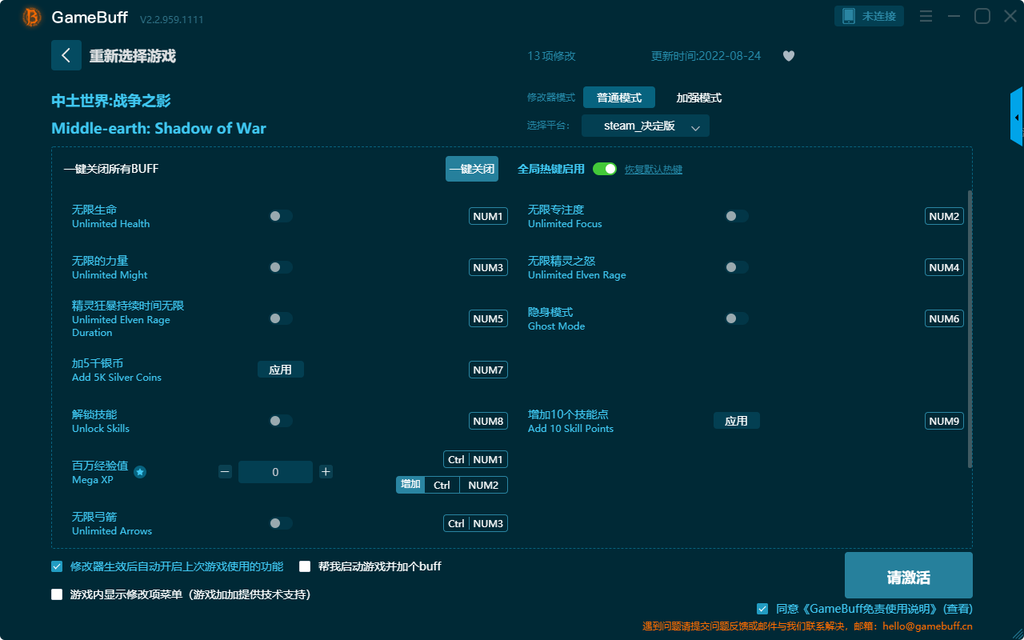Image resolution: width=1024 pixels, height=640 pixels.
Task: Disable the global hotkey toggle
Action: click(x=605, y=169)
